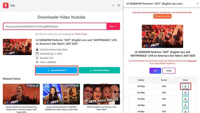Click the Buy me a coffee button
The image size is (200, 113).
162,16
